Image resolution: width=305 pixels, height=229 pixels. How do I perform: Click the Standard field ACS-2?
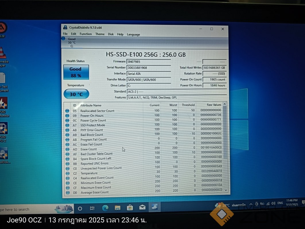(177, 92)
